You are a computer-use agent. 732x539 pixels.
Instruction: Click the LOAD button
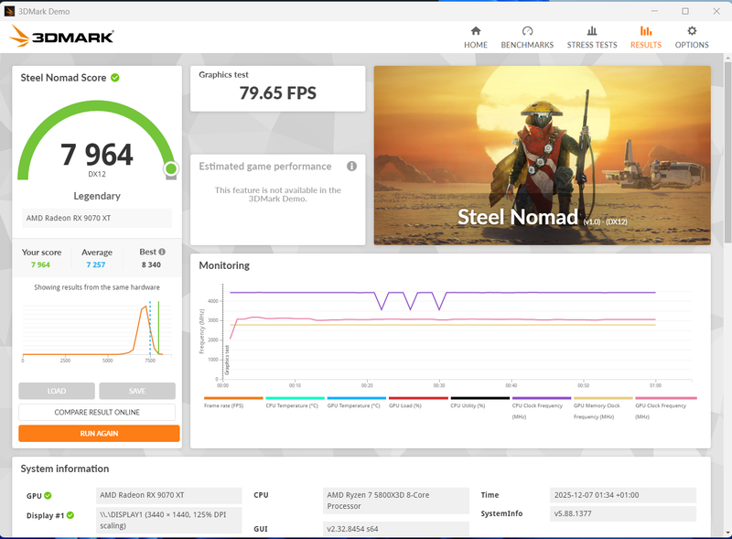click(x=57, y=391)
